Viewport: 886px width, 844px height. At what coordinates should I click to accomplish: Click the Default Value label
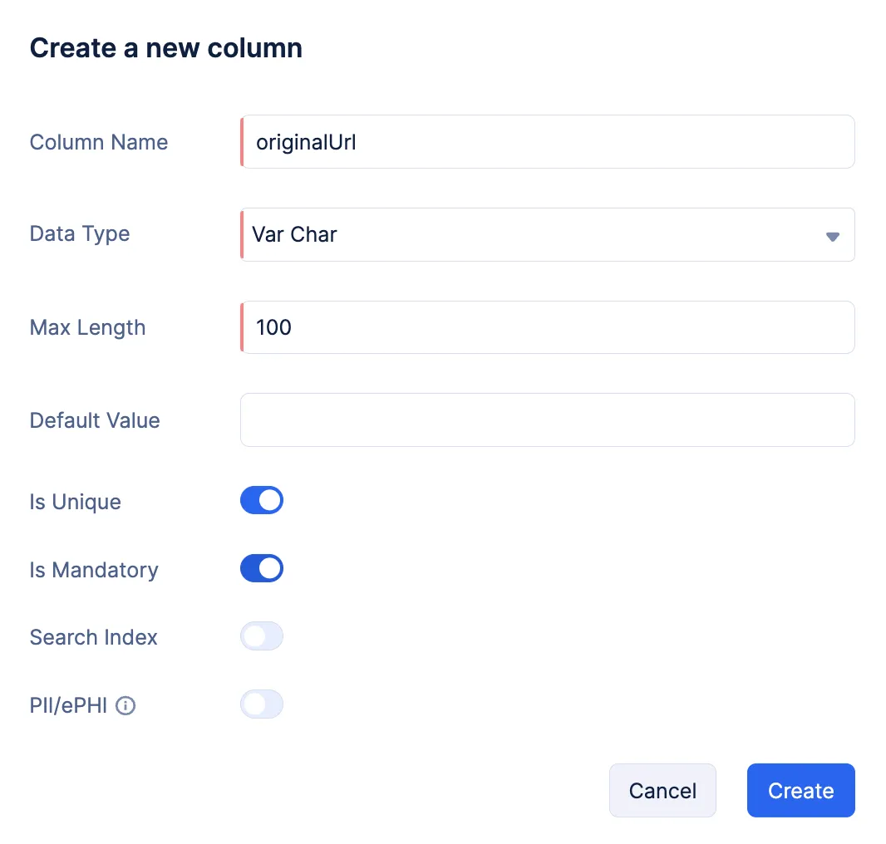click(x=95, y=420)
